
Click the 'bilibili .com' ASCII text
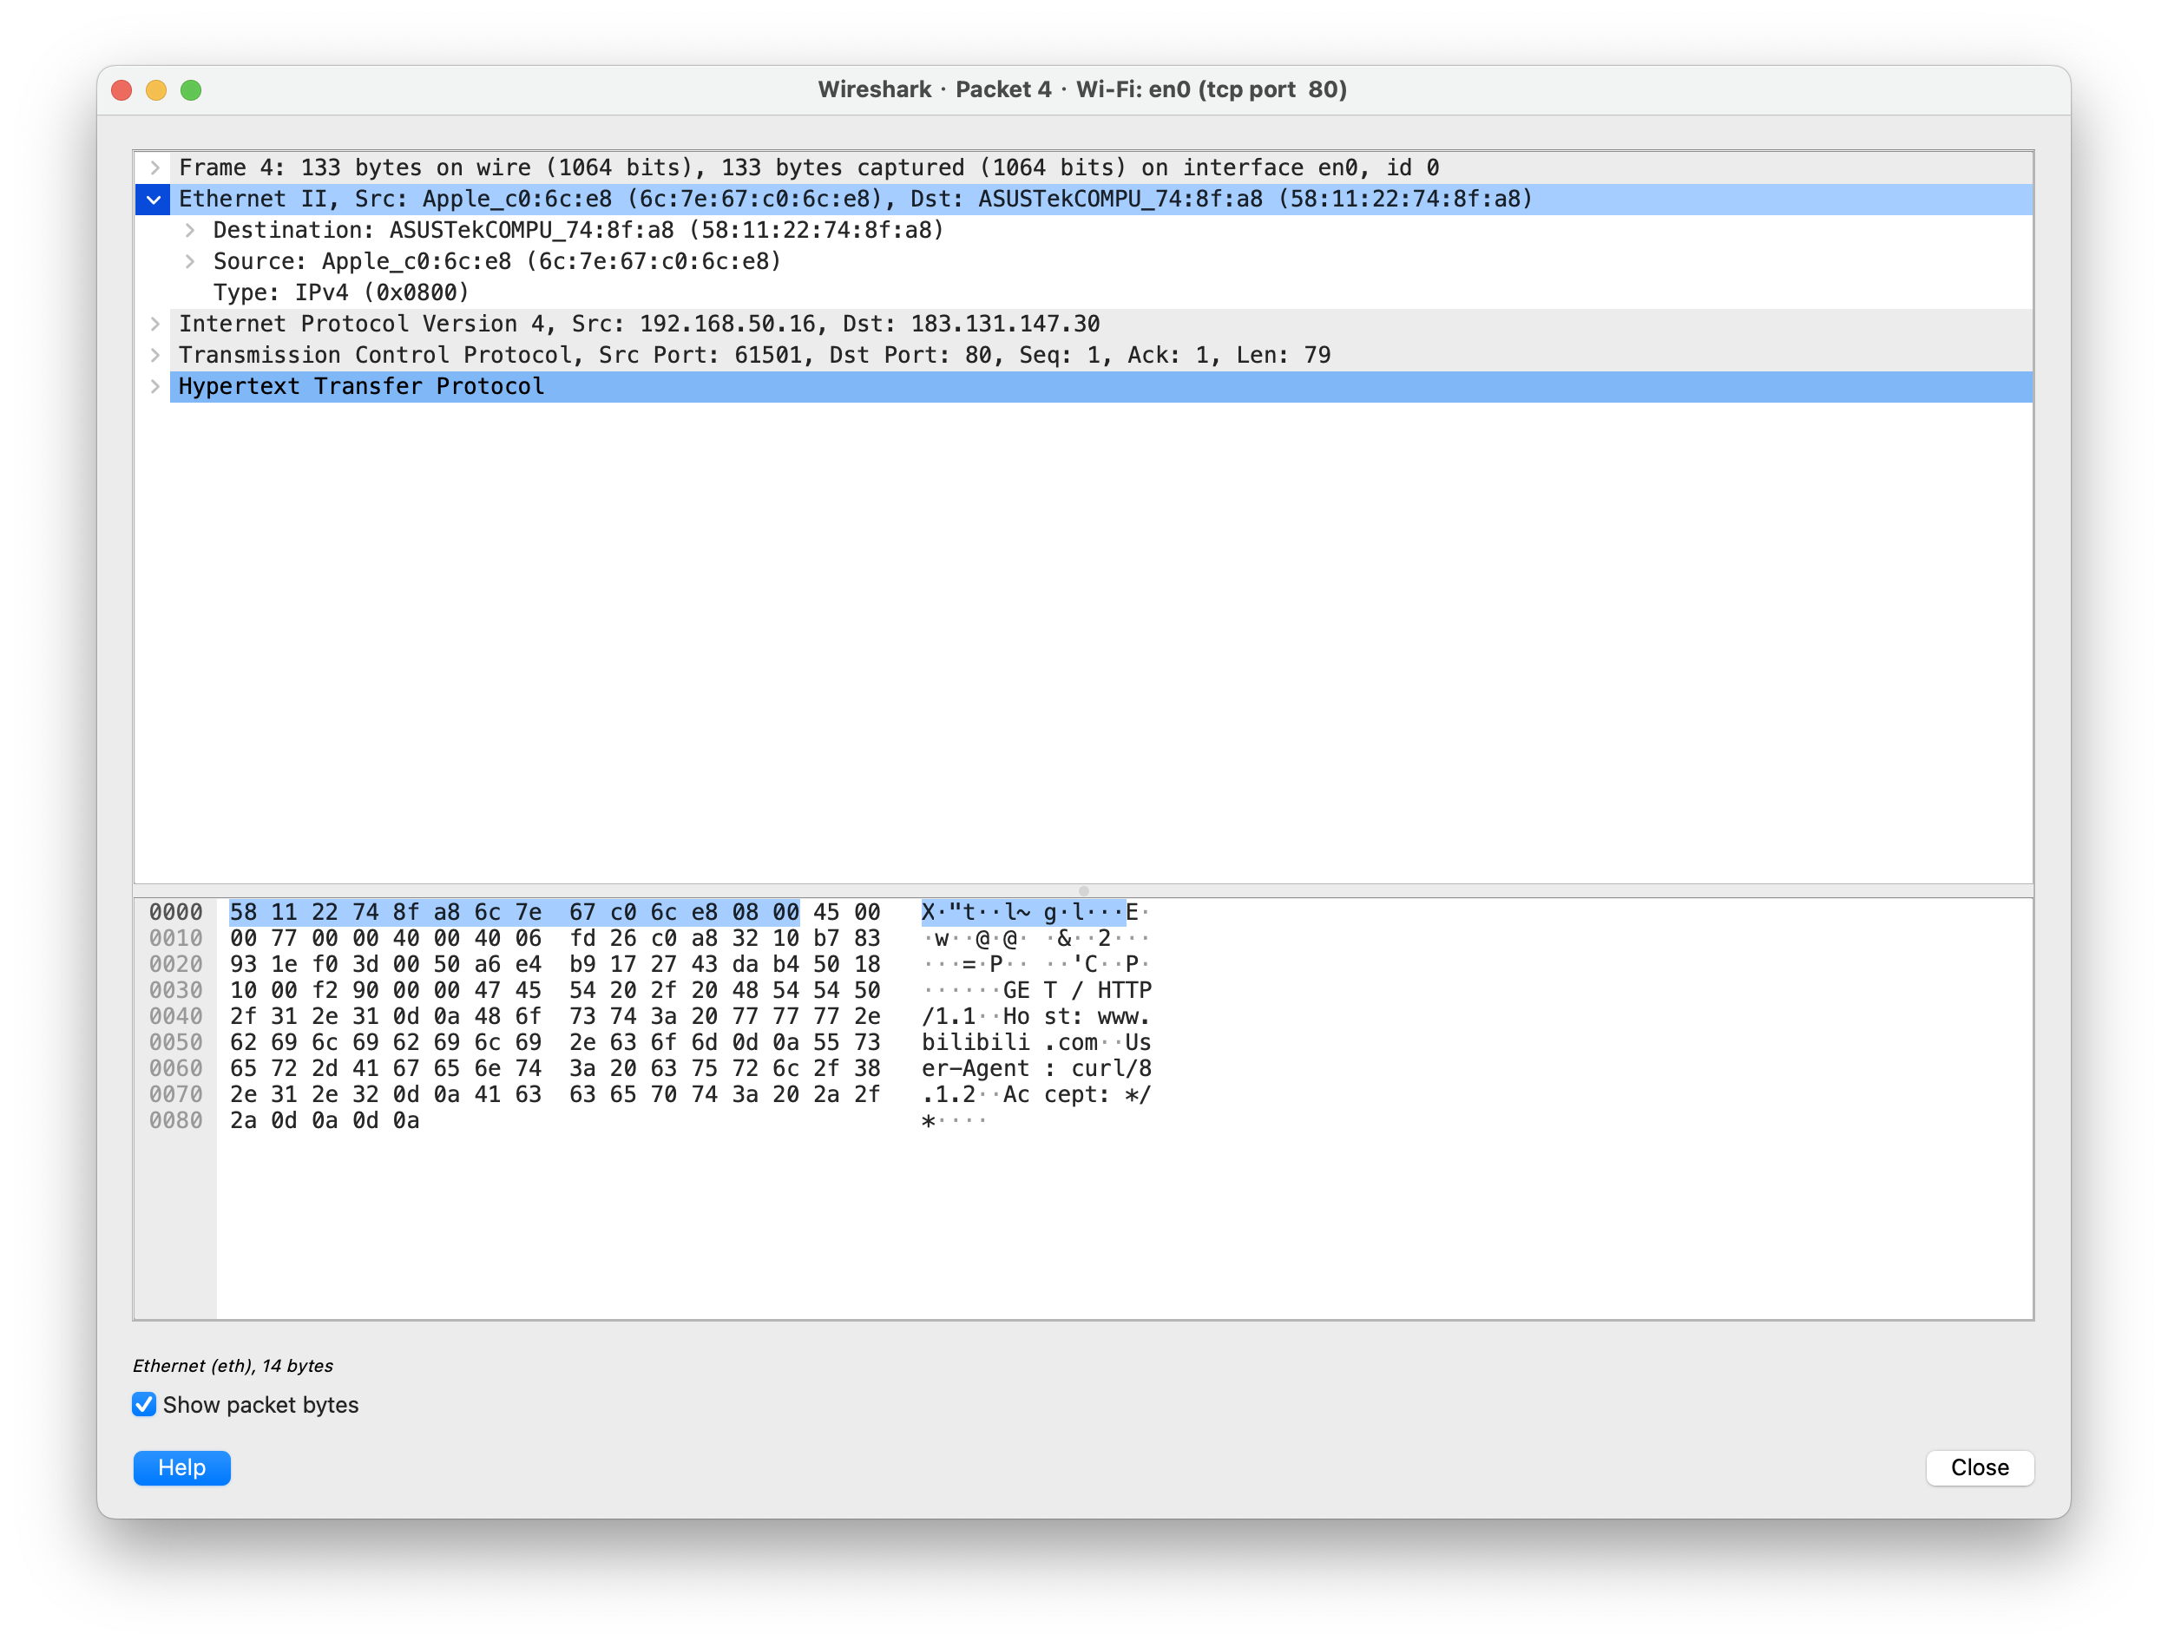tap(1009, 1043)
